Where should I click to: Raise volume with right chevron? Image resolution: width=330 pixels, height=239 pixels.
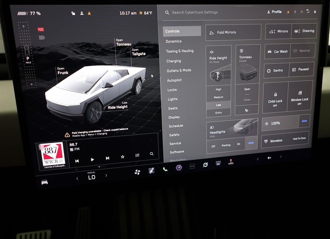click(x=281, y=157)
